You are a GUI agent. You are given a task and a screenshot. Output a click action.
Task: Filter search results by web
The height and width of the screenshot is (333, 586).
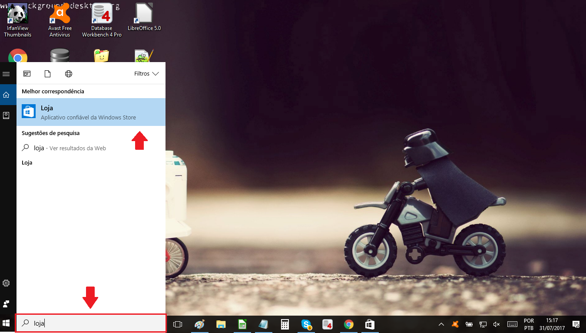click(x=69, y=74)
